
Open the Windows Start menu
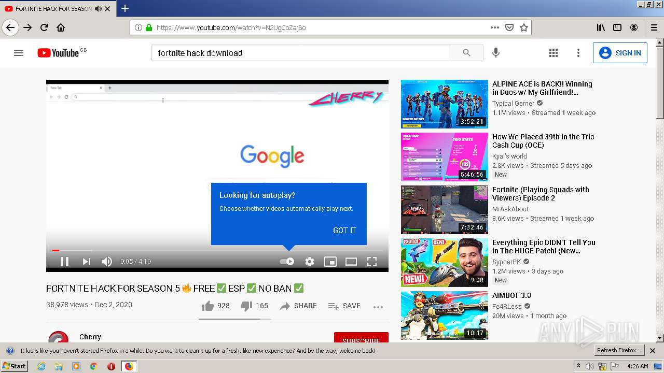14,366
